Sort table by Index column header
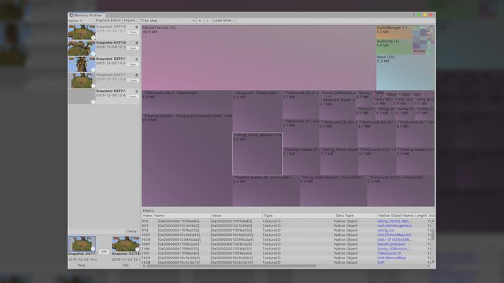Image resolution: width=504 pixels, height=283 pixels. tap(147, 216)
